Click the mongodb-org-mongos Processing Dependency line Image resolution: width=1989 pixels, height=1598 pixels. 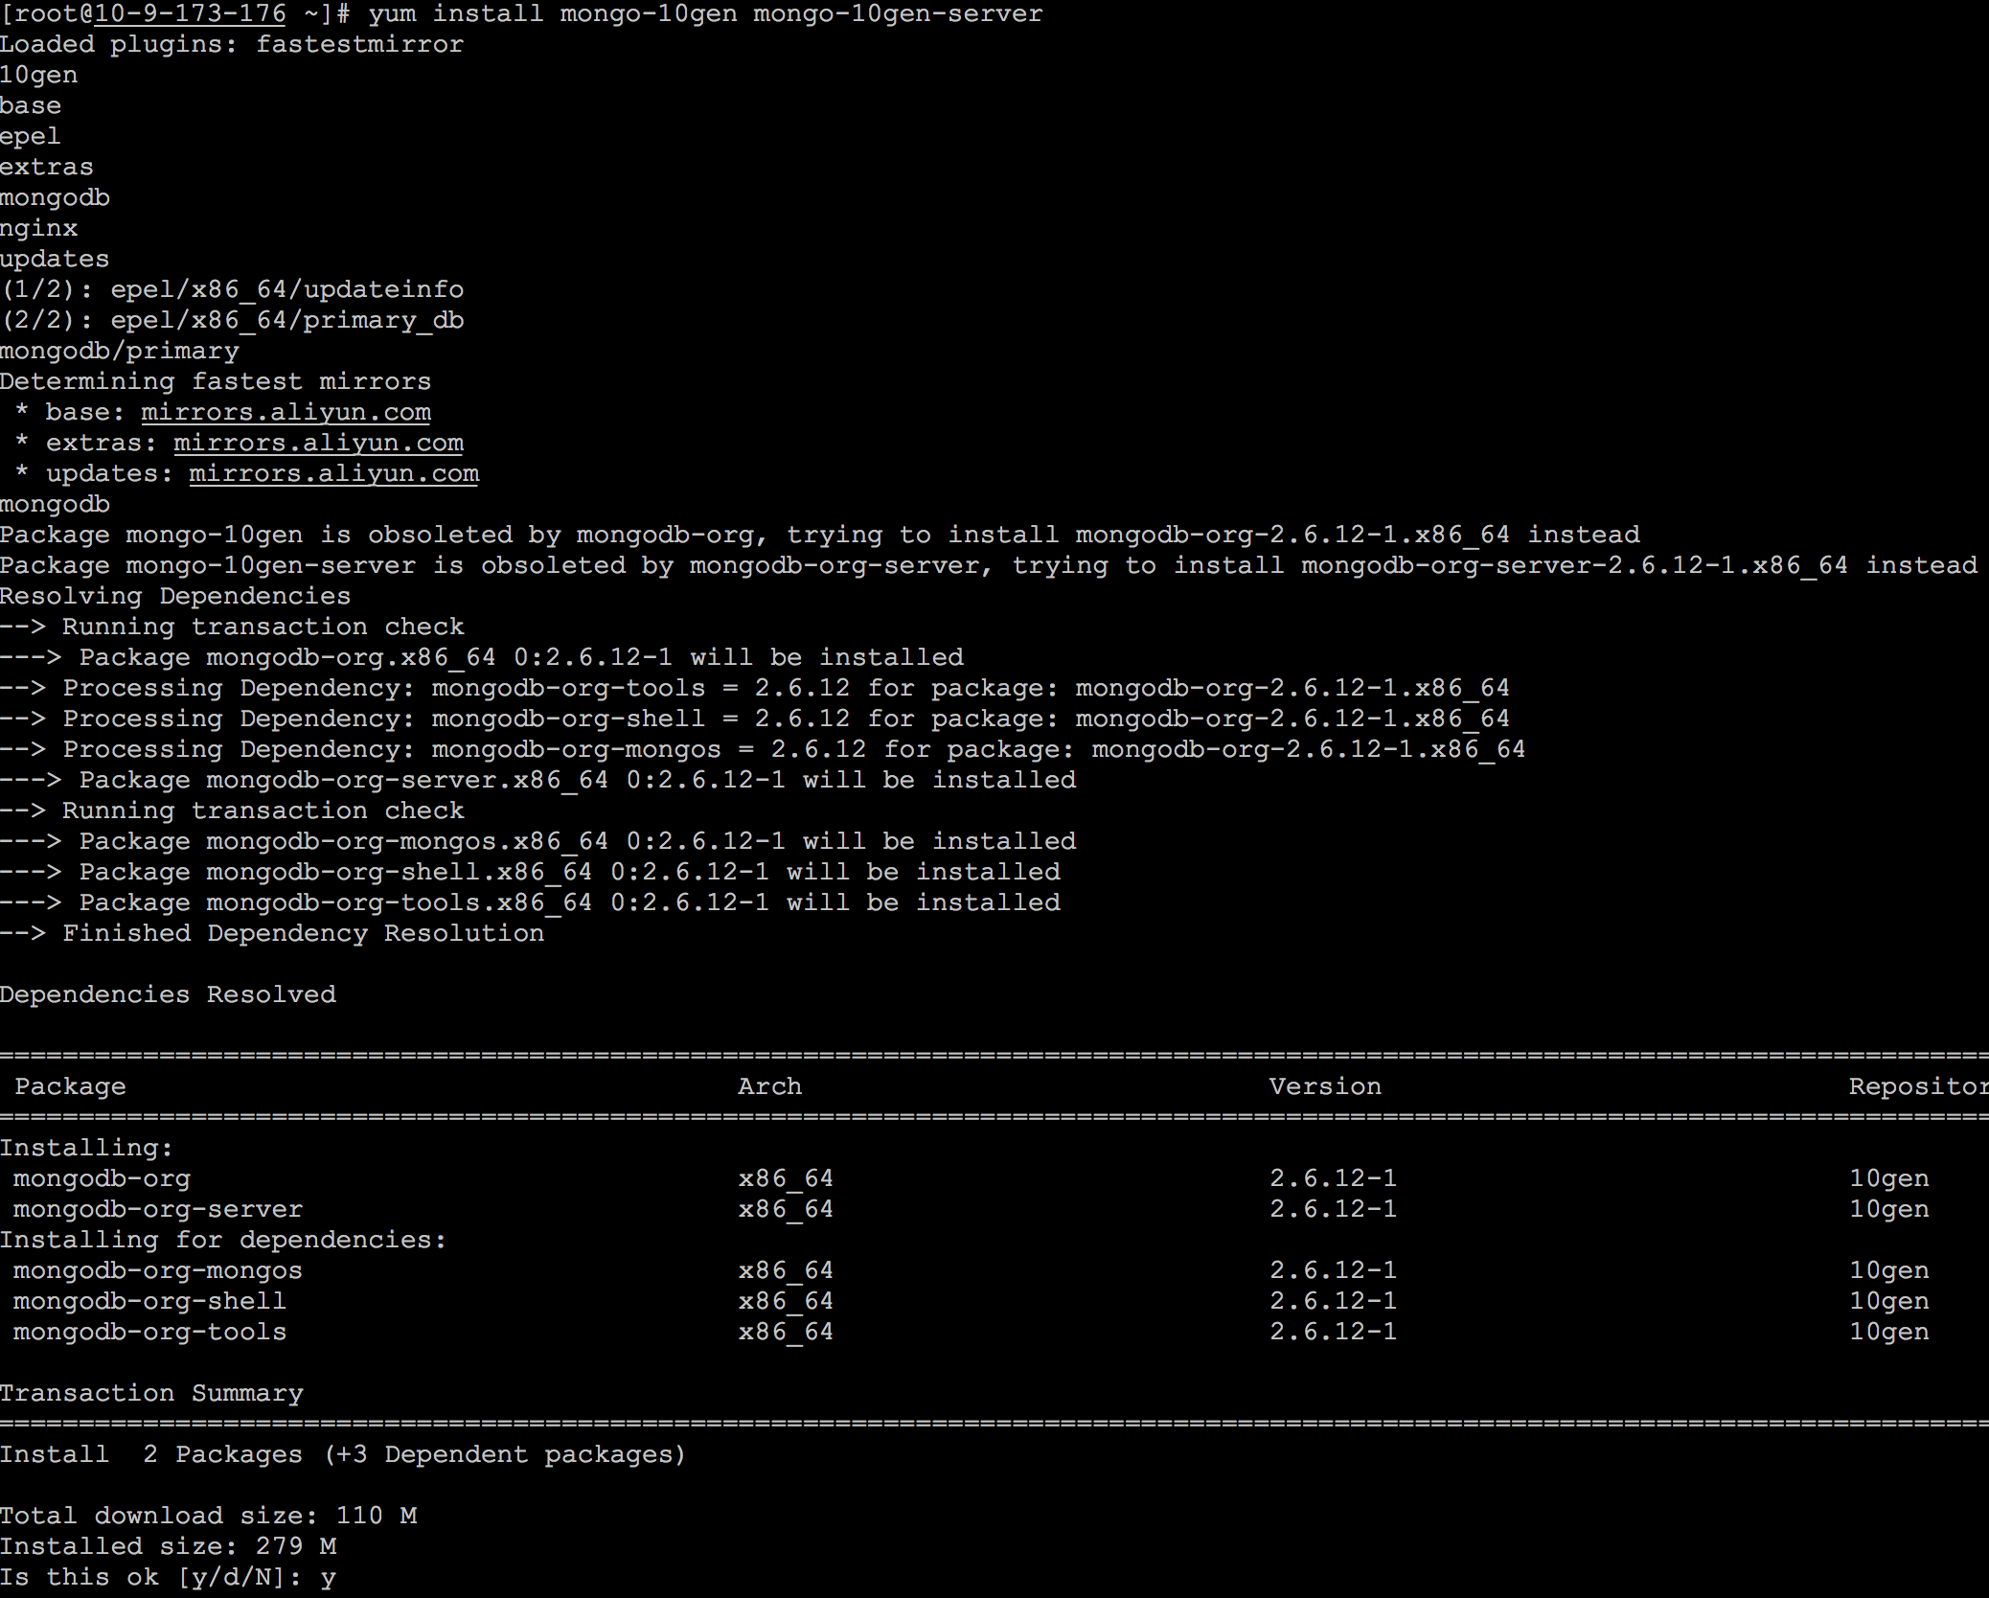pos(763,749)
